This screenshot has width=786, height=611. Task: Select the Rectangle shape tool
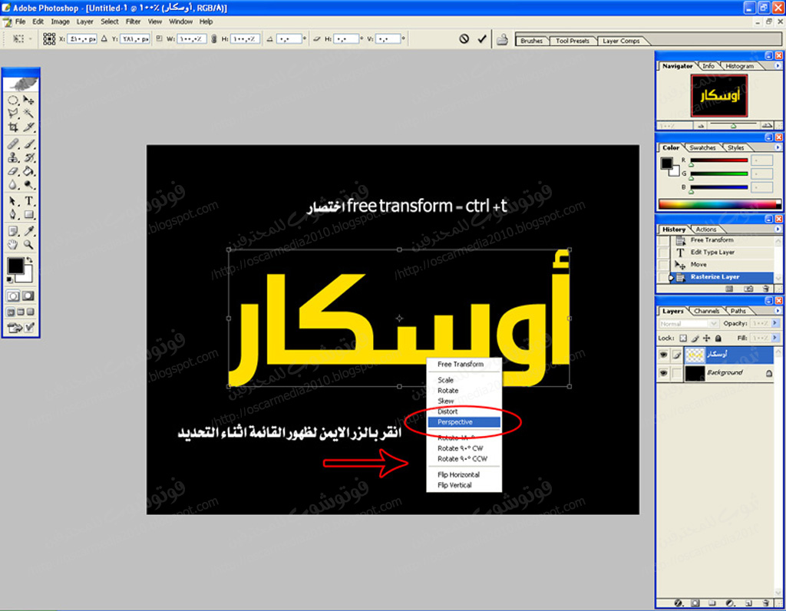click(x=28, y=214)
